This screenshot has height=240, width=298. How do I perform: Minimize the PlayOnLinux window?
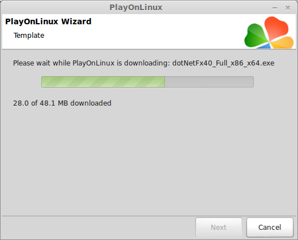[275, 8]
